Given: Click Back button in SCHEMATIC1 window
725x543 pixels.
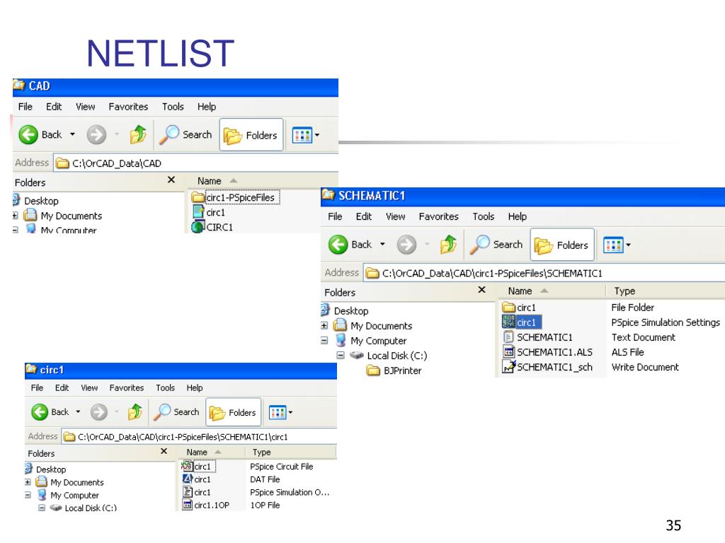Looking at the screenshot, I should click(350, 245).
